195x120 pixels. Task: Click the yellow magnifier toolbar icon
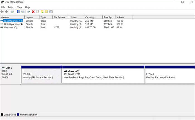[x=47, y=12]
